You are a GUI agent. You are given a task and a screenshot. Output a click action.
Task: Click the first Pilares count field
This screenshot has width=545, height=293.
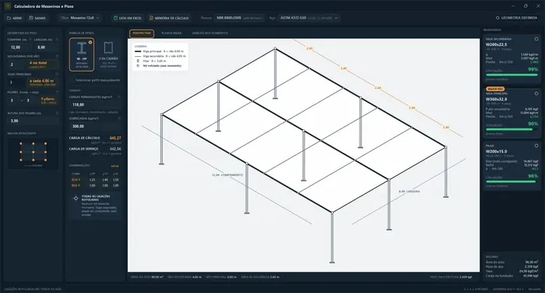[13, 101]
